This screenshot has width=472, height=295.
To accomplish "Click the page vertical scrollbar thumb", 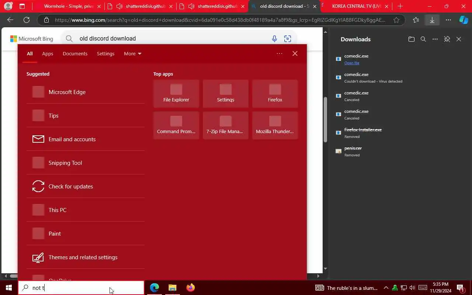I will [x=325, y=119].
